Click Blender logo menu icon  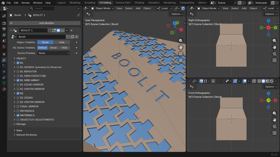[x=3, y=3]
